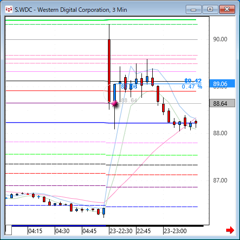Click the red scroll-right arrow icon

(x=230, y=230)
